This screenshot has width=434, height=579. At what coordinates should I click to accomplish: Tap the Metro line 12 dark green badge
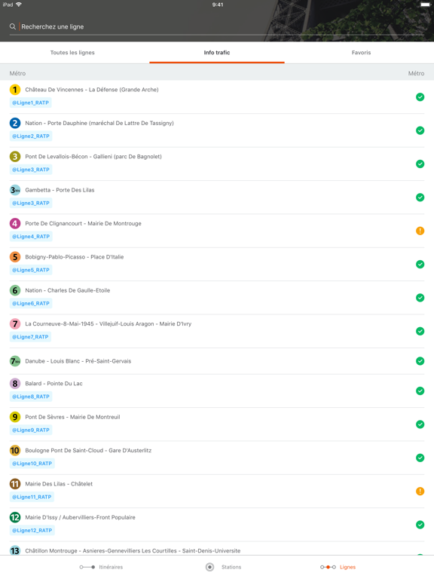[15, 517]
